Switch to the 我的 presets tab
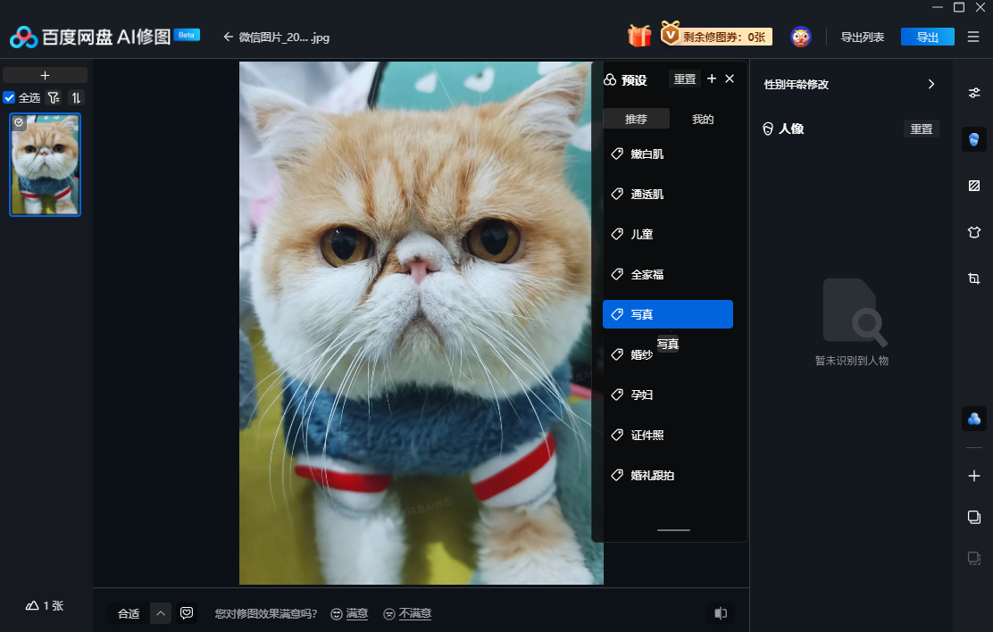 click(703, 119)
